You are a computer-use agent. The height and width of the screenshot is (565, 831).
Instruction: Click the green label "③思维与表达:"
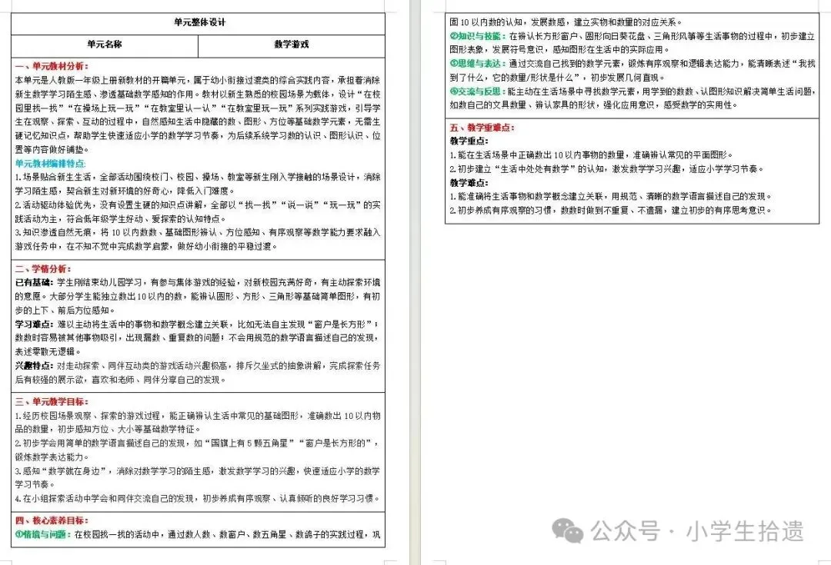pos(478,64)
